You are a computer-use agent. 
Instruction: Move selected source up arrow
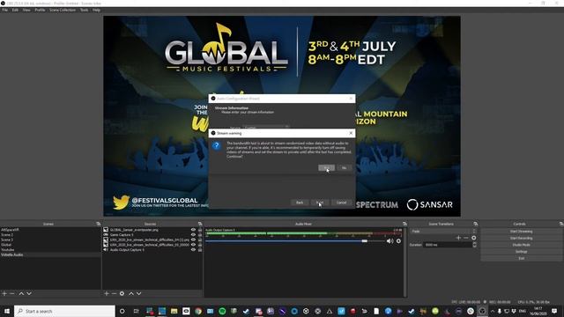coord(131,293)
